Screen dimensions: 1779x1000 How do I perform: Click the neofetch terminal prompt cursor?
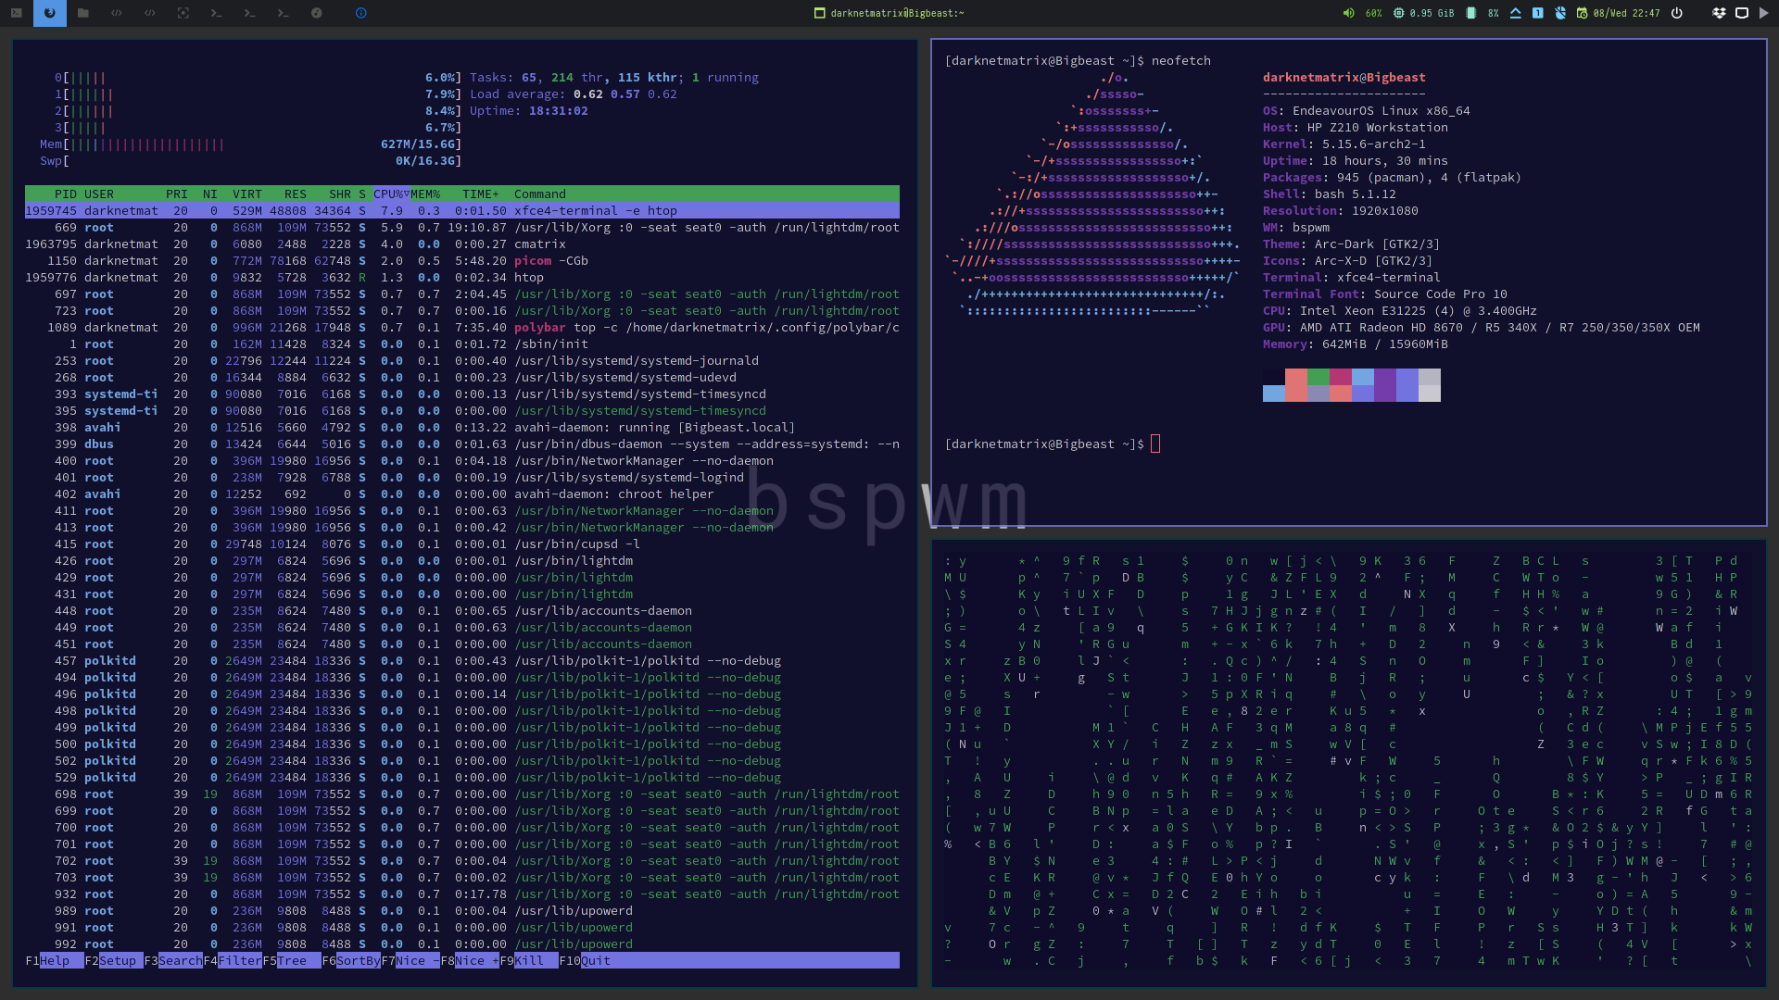coord(1155,444)
